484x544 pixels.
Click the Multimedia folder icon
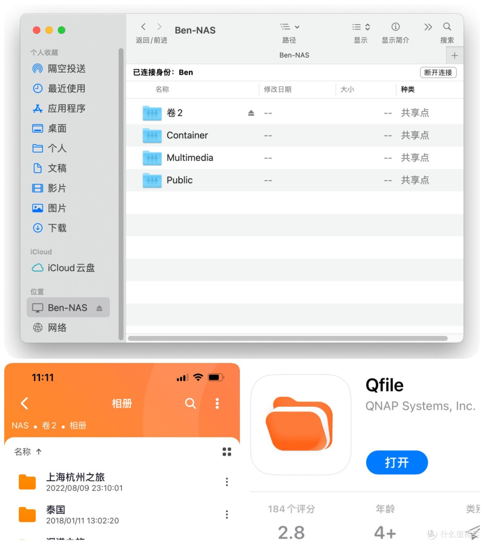152,158
